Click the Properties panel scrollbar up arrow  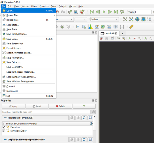point(94,117)
